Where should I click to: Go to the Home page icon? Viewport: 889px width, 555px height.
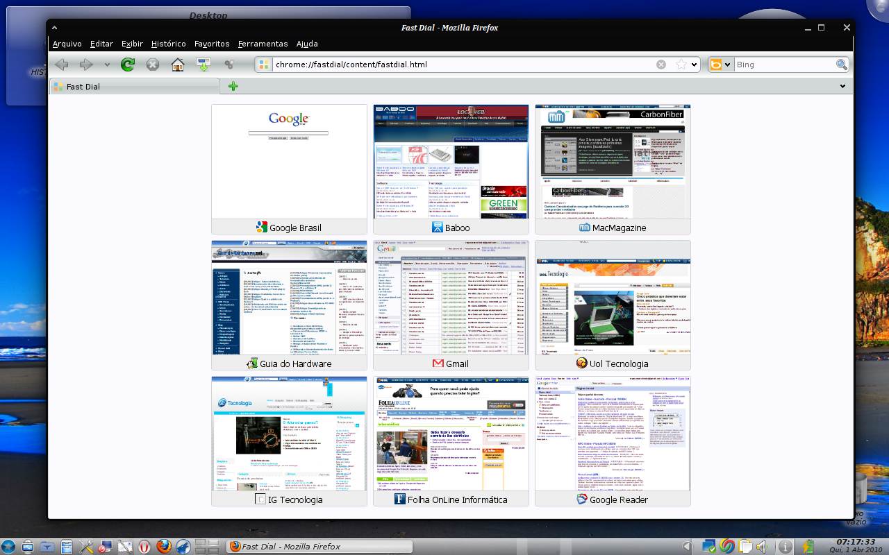[x=178, y=65]
